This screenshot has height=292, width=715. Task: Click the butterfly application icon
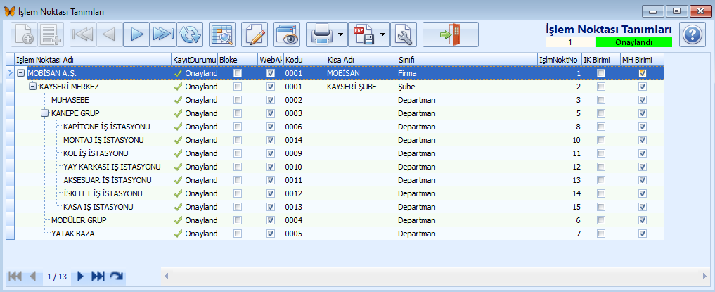pyautogui.click(x=9, y=11)
